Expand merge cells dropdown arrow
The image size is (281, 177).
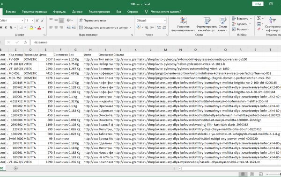coord(131,28)
